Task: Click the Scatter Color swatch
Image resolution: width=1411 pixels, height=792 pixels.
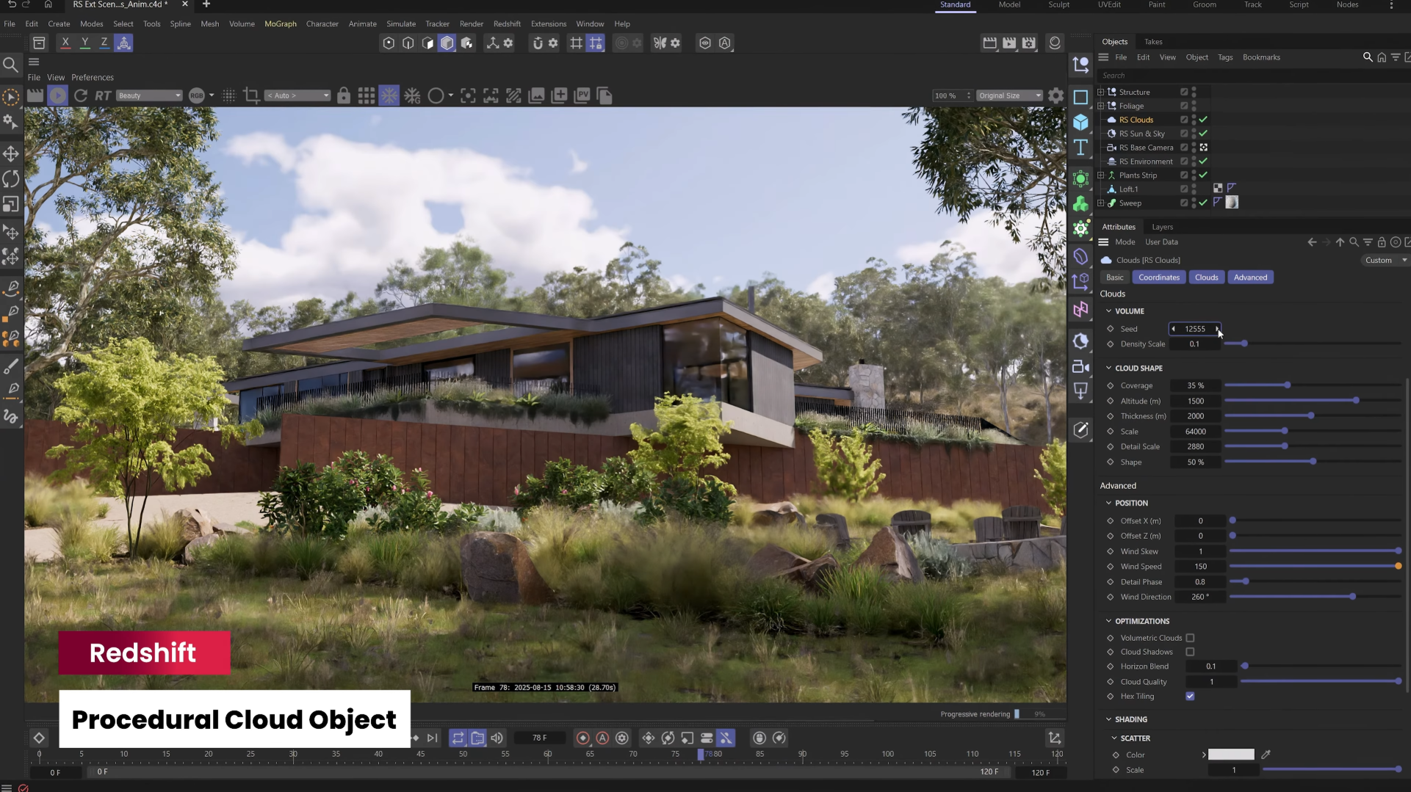Action: (1231, 755)
